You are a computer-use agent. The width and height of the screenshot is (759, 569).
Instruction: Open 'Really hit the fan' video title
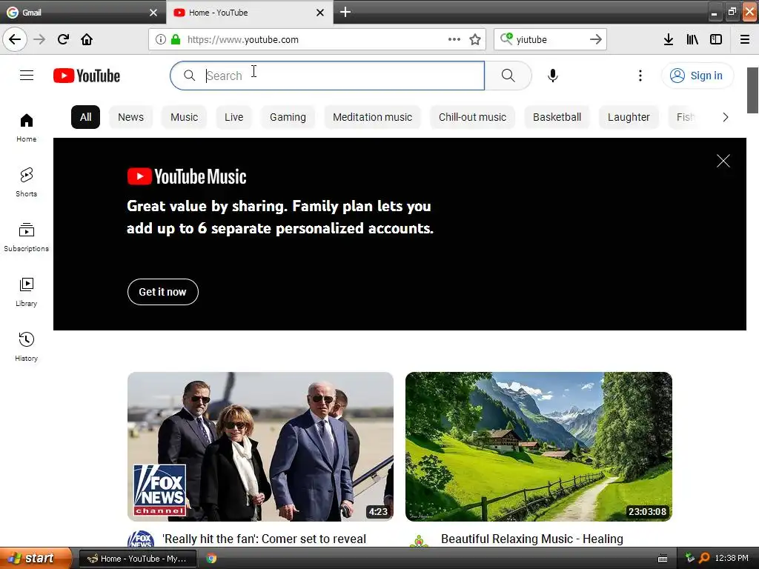(264, 539)
